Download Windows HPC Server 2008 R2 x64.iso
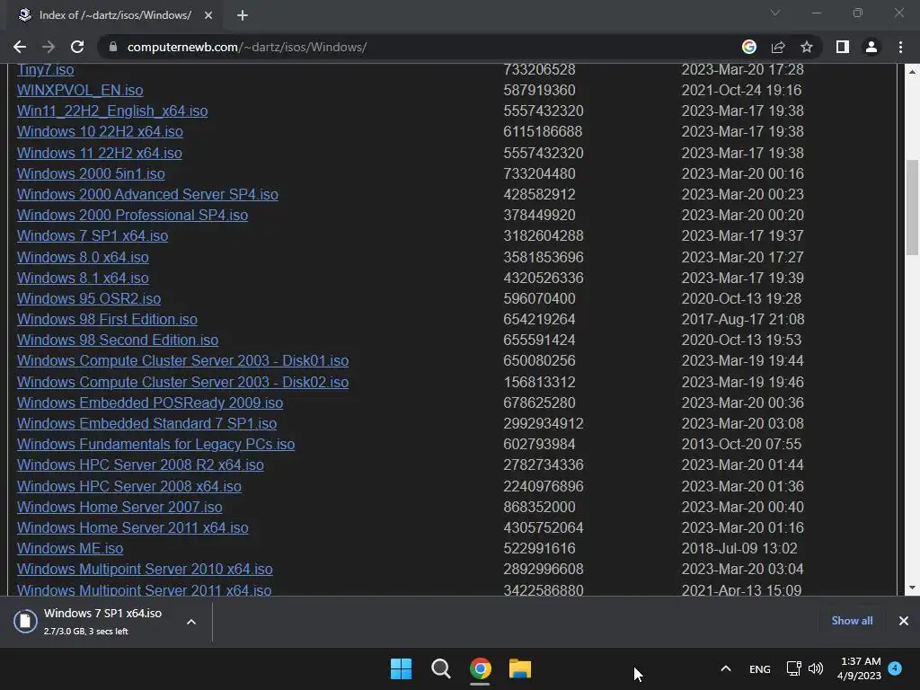Image resolution: width=920 pixels, height=690 pixels. point(140,464)
